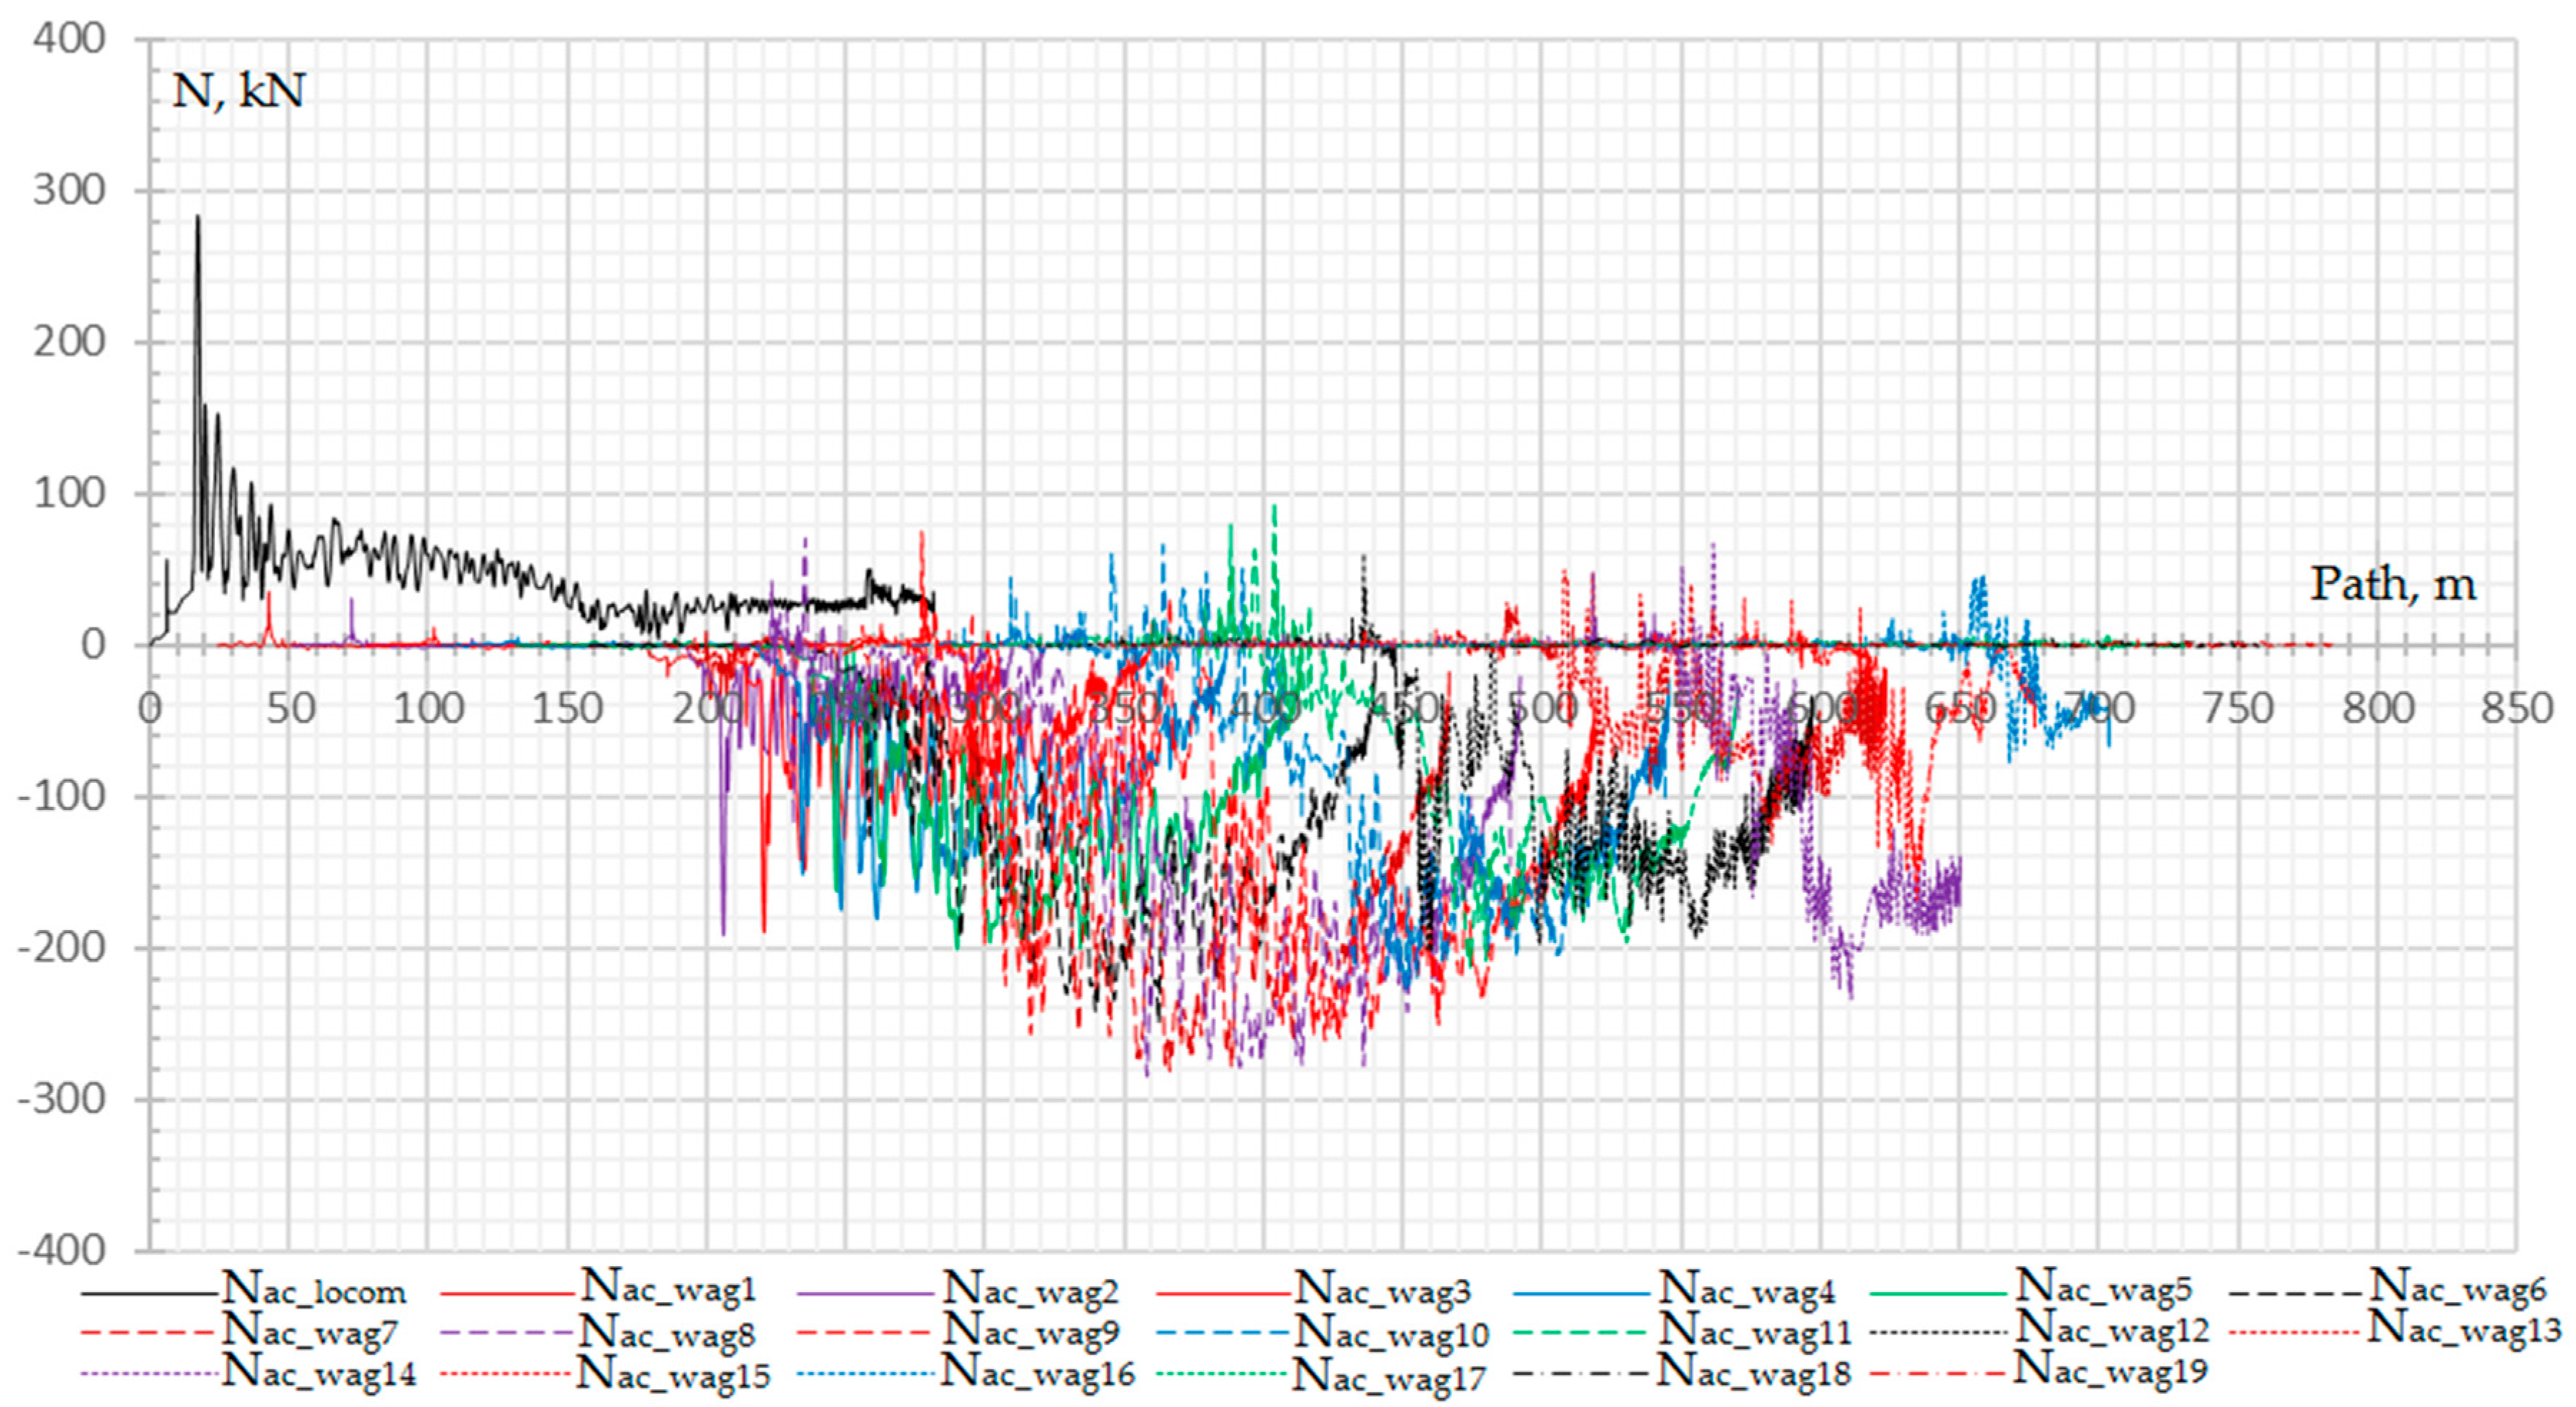Click the Nac_wag13 dotted legend entry
Screen dimensions: 2576x1407
tap(2464, 1331)
